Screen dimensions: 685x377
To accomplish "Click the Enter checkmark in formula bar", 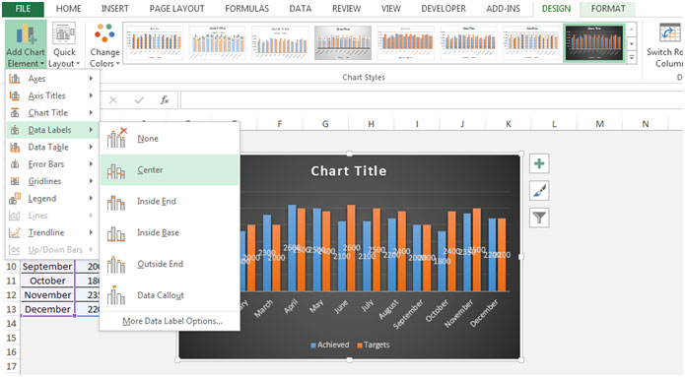I will click(139, 100).
